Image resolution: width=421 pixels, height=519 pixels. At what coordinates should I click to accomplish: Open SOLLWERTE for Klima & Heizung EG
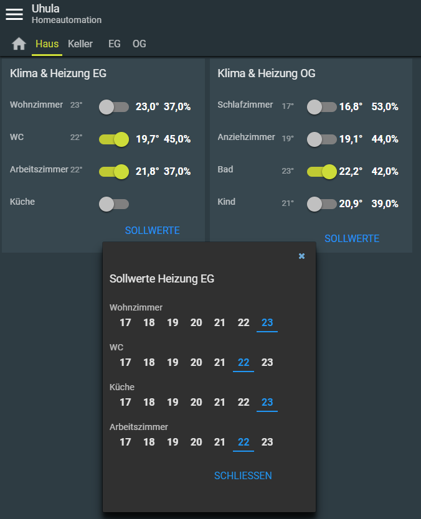pyautogui.click(x=152, y=230)
